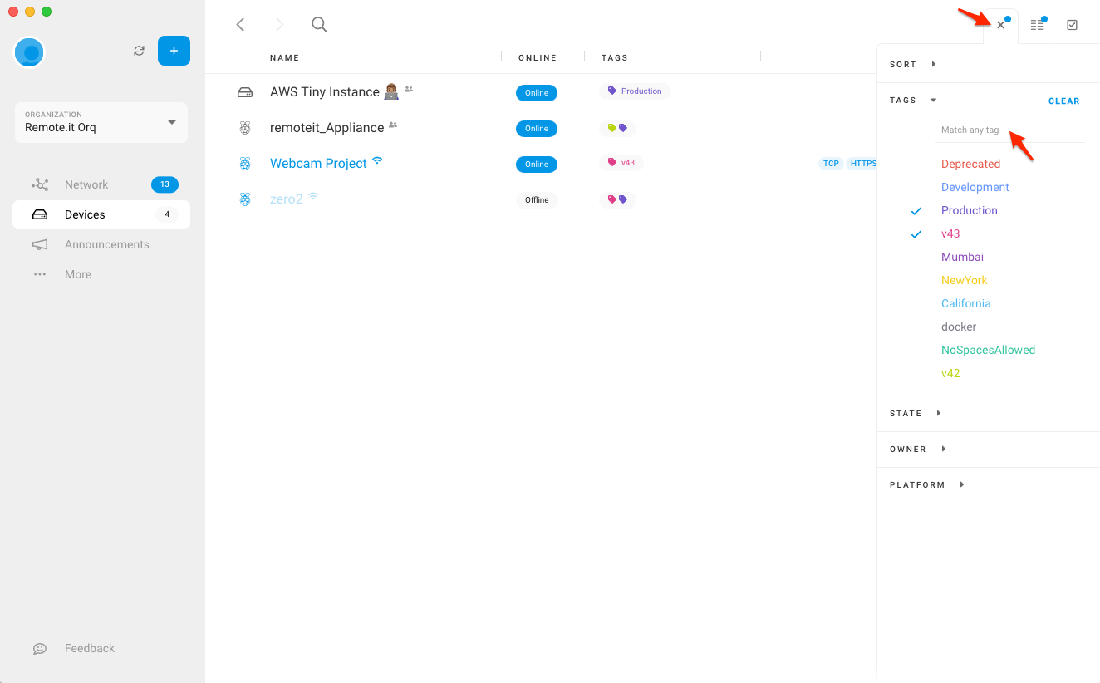Open the More sidebar item
1100x683 pixels.
click(x=101, y=274)
